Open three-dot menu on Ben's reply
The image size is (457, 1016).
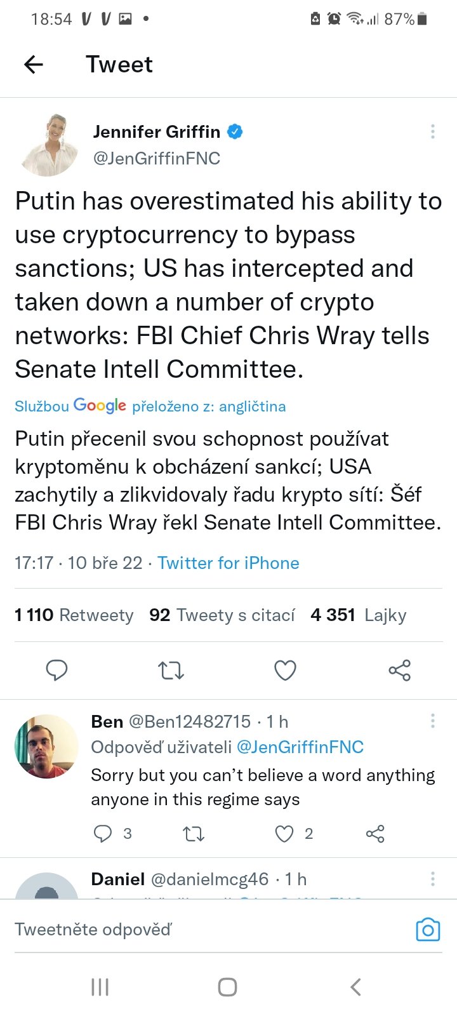pyautogui.click(x=433, y=721)
